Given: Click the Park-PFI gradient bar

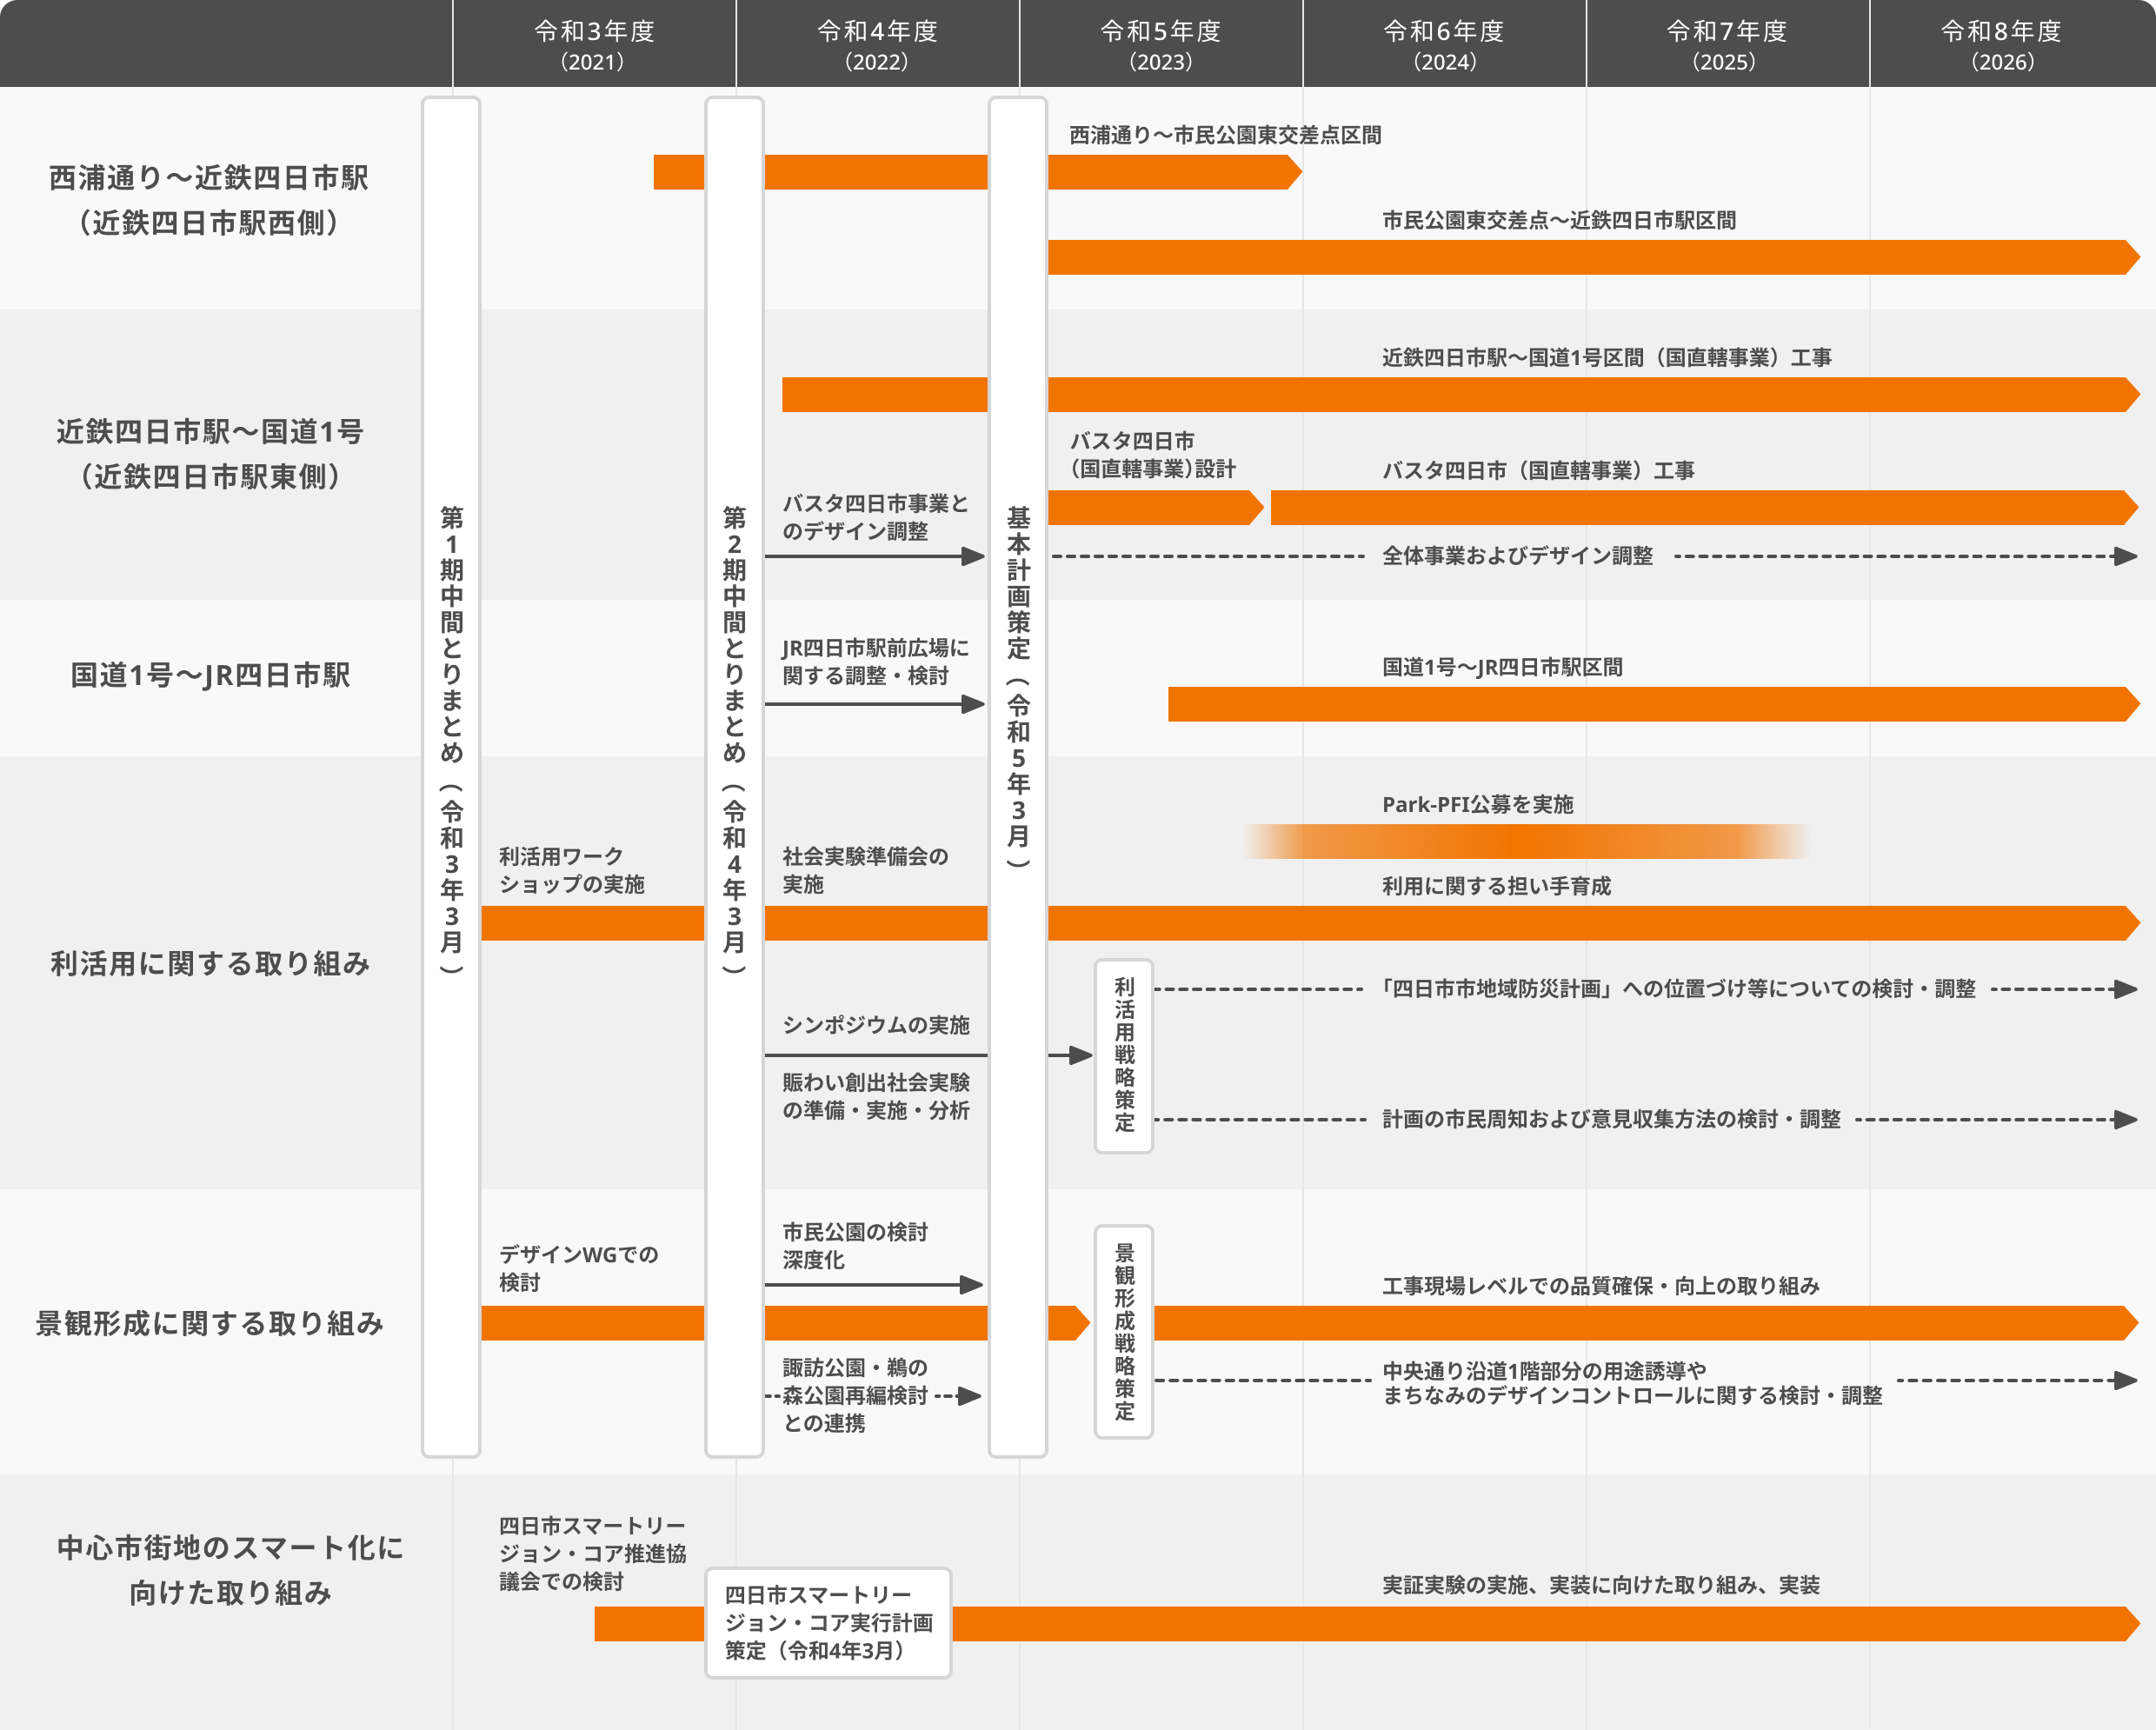Looking at the screenshot, I should (1527, 841).
